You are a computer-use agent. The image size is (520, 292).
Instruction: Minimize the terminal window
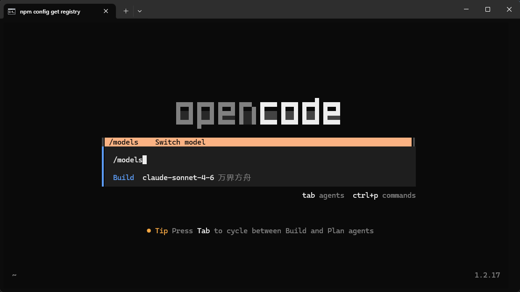(x=466, y=9)
